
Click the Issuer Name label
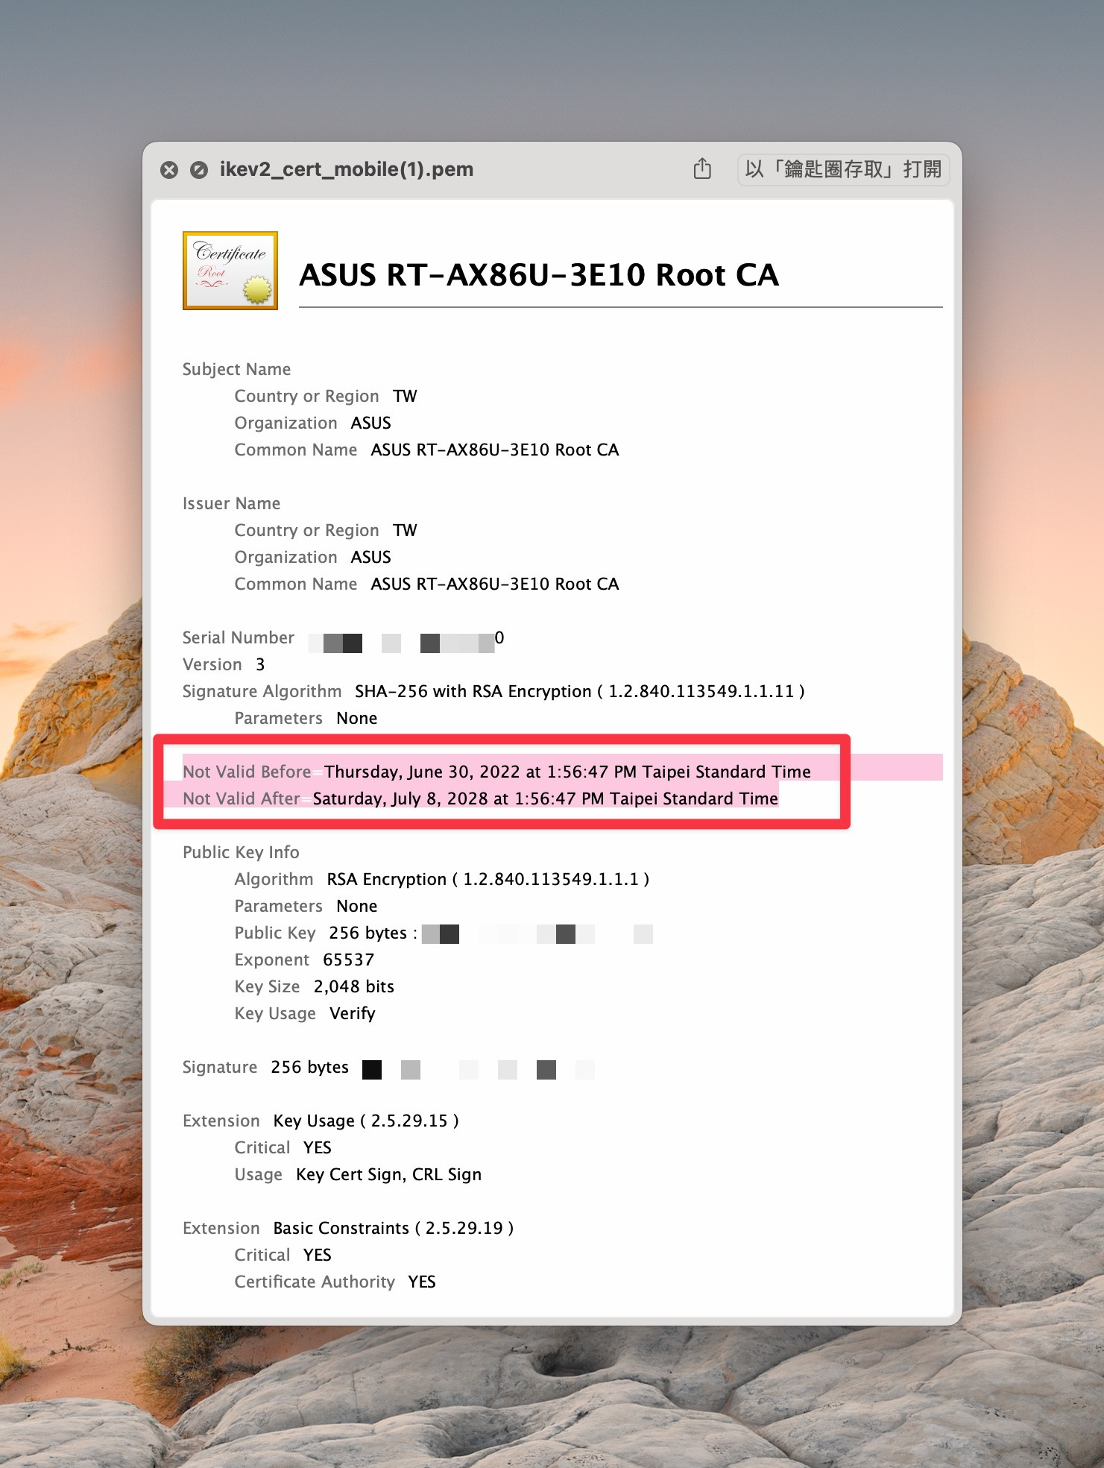coord(231,503)
